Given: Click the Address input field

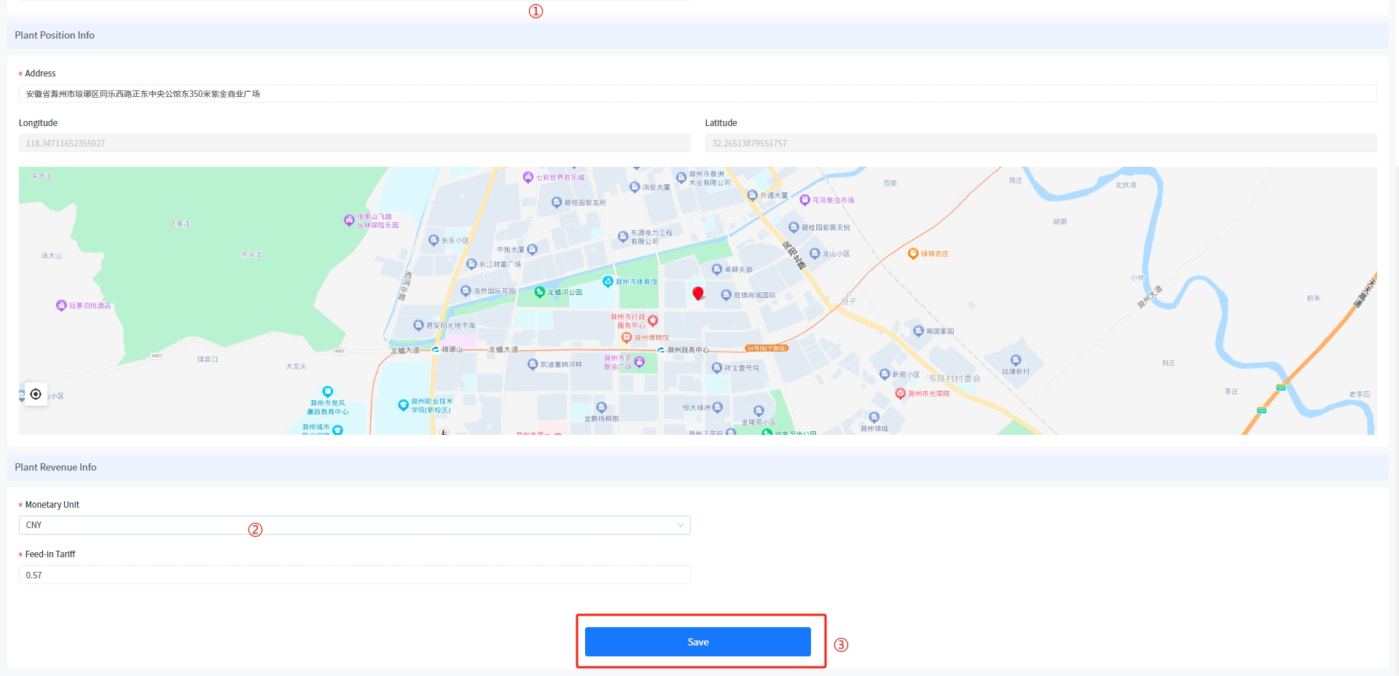Looking at the screenshot, I should (x=697, y=94).
